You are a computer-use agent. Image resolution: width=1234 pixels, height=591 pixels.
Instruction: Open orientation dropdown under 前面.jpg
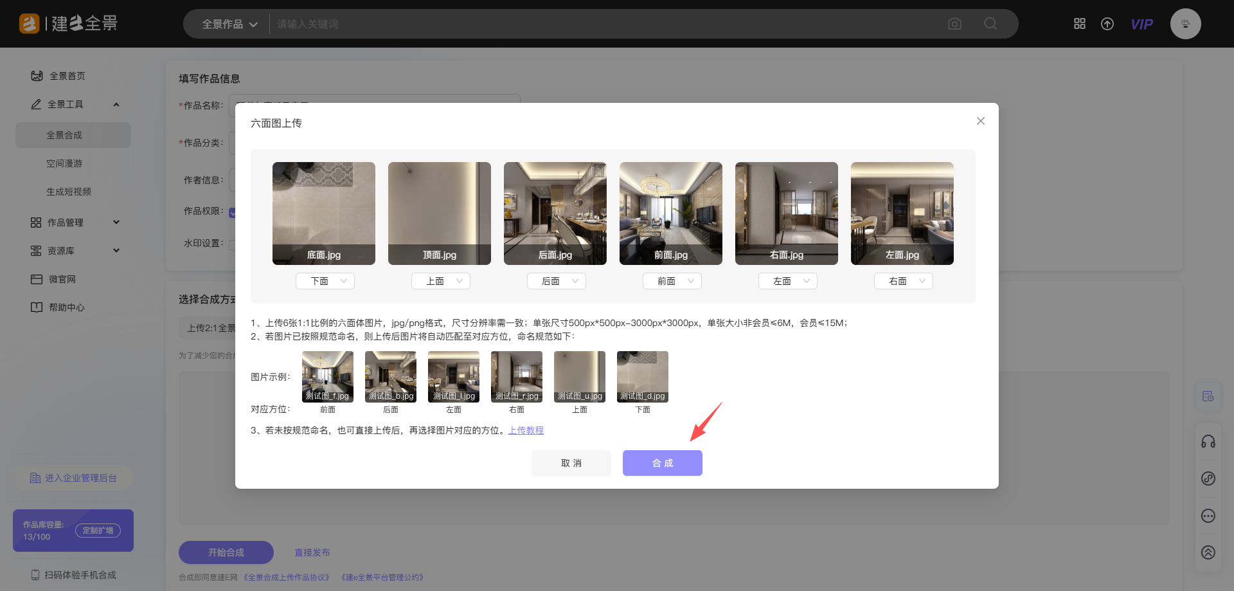tap(672, 281)
